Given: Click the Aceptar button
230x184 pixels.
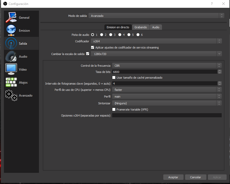Looking at the screenshot, I should click(x=173, y=177).
